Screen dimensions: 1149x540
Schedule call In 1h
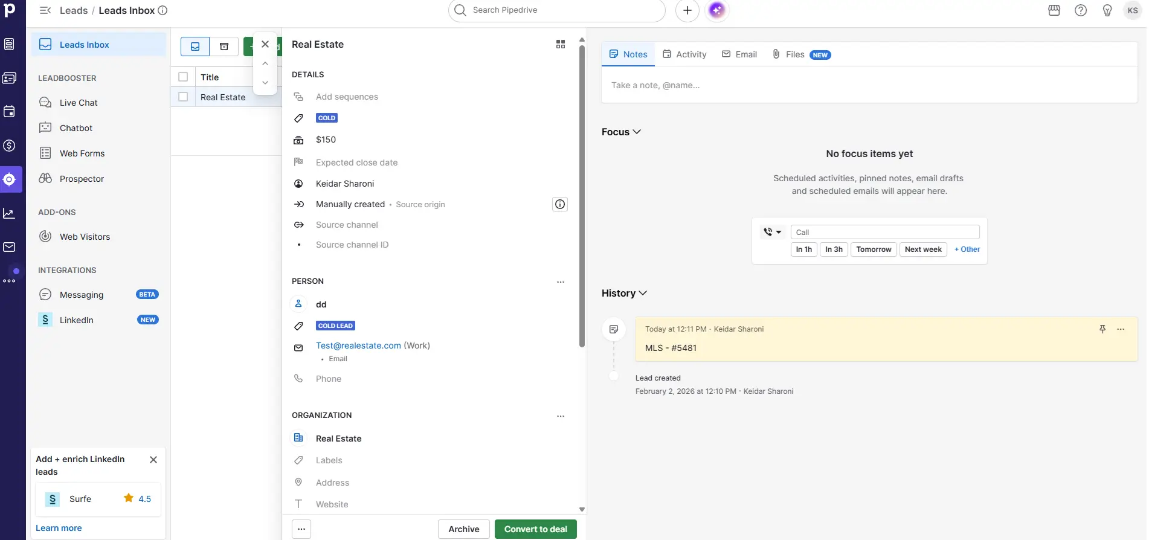803,249
